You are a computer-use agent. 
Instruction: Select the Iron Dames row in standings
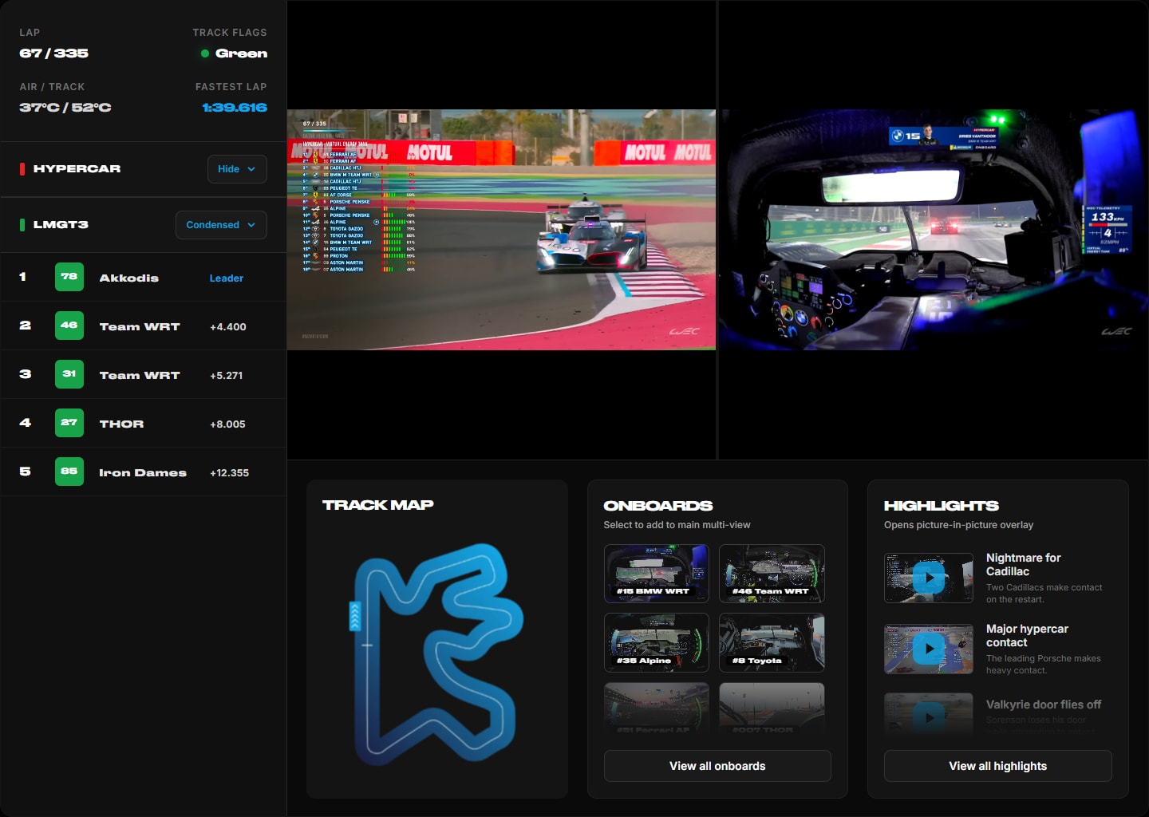click(144, 472)
